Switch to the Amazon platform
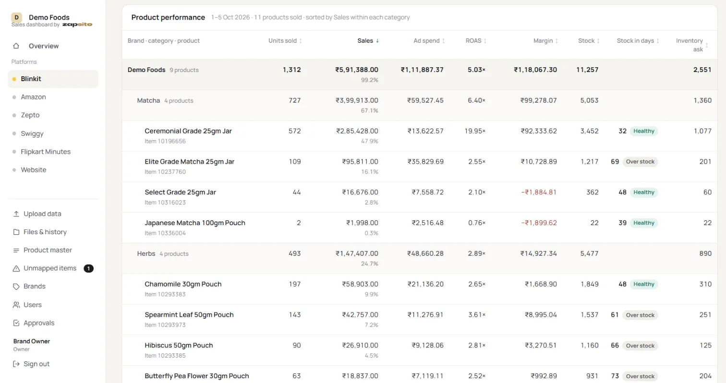The width and height of the screenshot is (726, 383). (53, 97)
